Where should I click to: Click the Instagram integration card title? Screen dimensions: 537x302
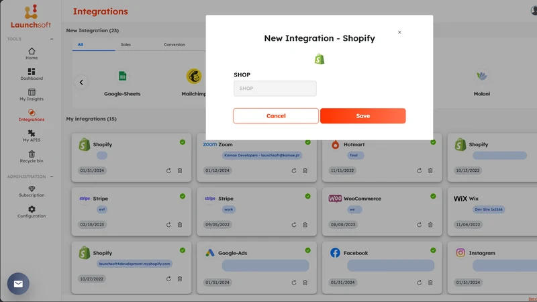tap(482, 253)
